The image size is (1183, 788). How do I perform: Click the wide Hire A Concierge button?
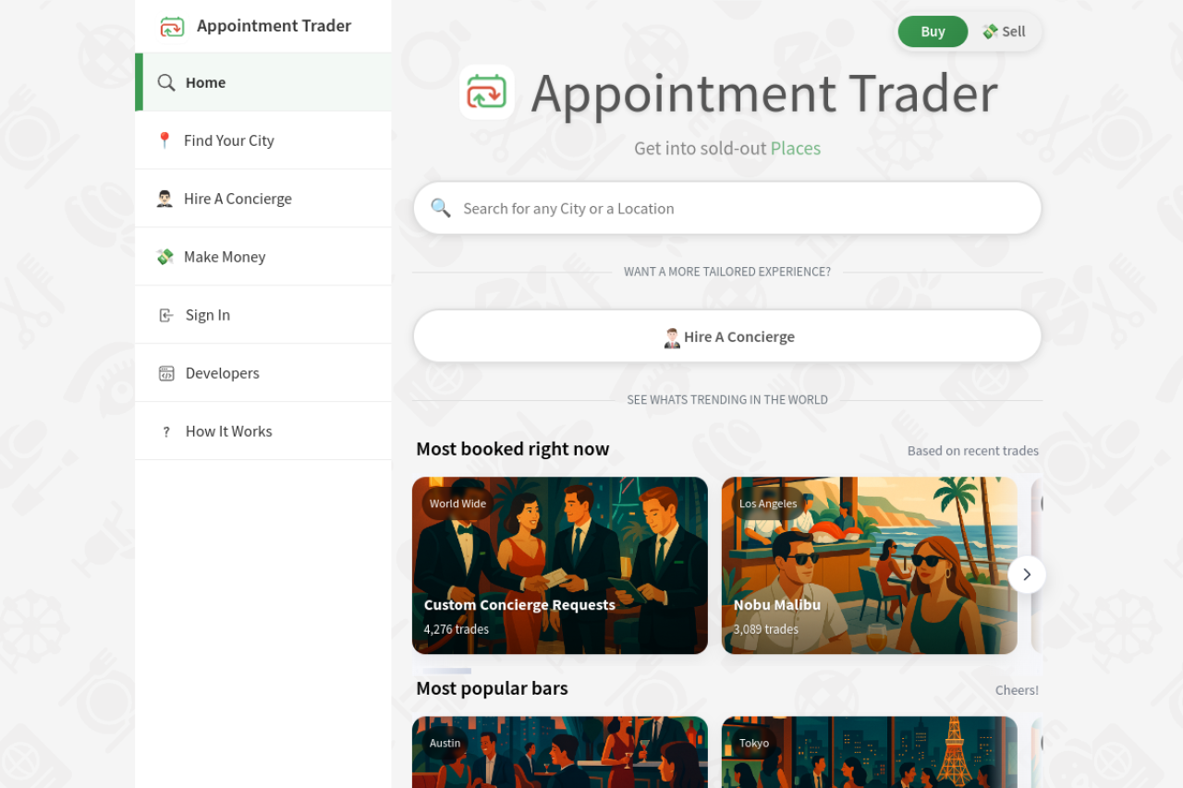click(727, 336)
